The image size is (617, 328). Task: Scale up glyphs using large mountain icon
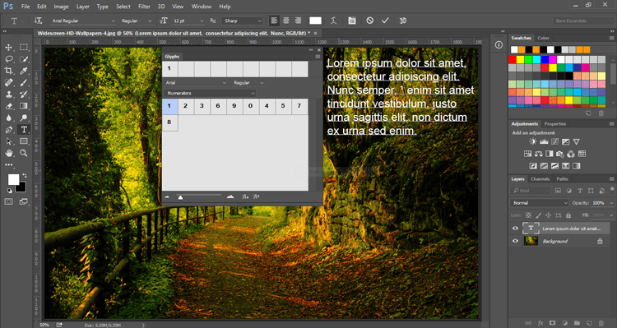(x=230, y=196)
